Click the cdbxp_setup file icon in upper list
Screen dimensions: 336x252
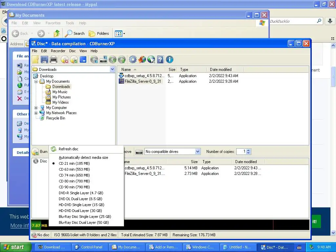point(121,75)
